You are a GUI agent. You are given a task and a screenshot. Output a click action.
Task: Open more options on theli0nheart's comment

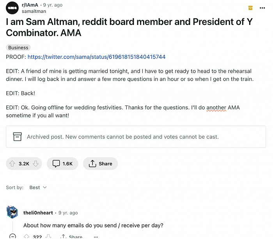(x=96, y=236)
